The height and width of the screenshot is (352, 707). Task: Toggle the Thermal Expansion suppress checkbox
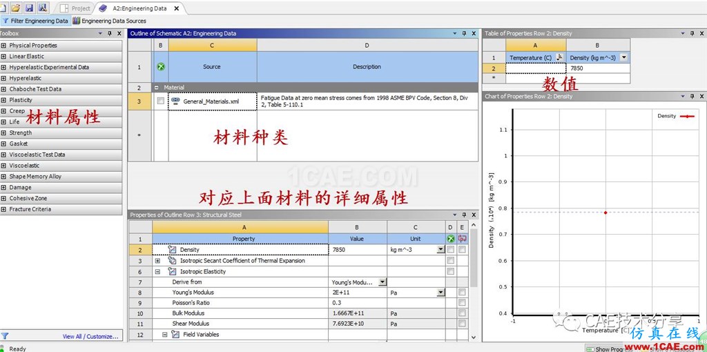(x=450, y=260)
